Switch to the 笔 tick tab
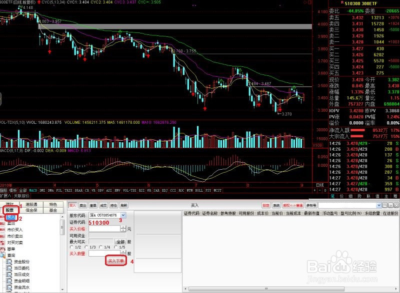 point(332,196)
